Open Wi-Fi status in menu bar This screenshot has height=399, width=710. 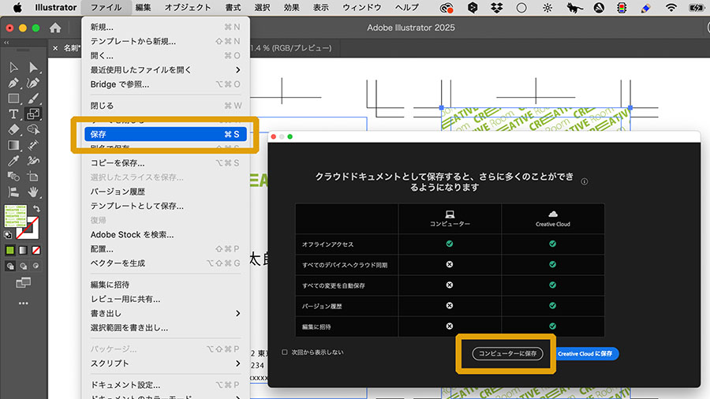tap(671, 8)
